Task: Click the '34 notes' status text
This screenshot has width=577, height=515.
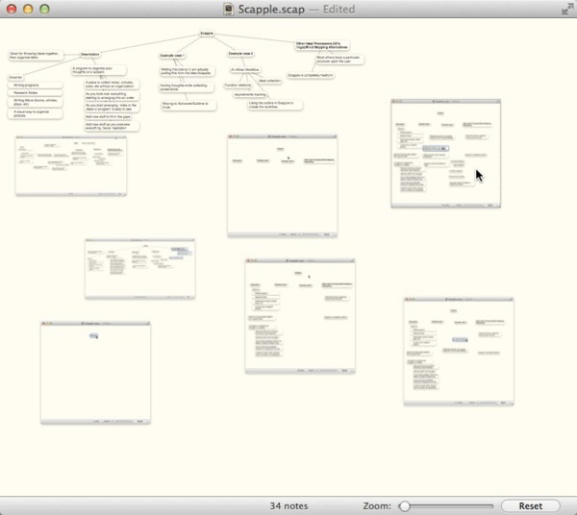Action: (x=288, y=506)
